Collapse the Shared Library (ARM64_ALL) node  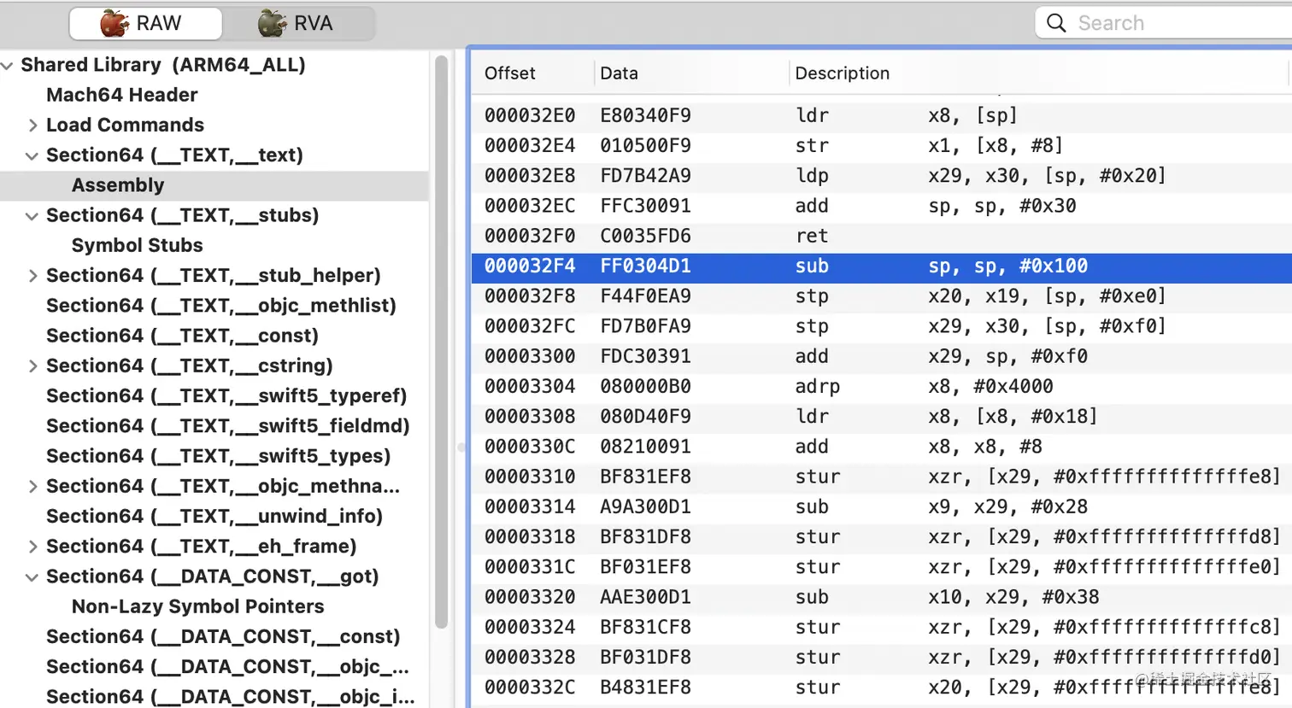point(7,65)
